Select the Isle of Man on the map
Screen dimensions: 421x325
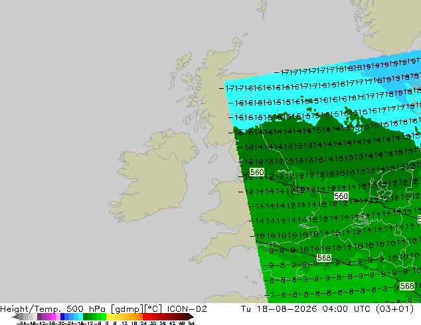(x=213, y=159)
